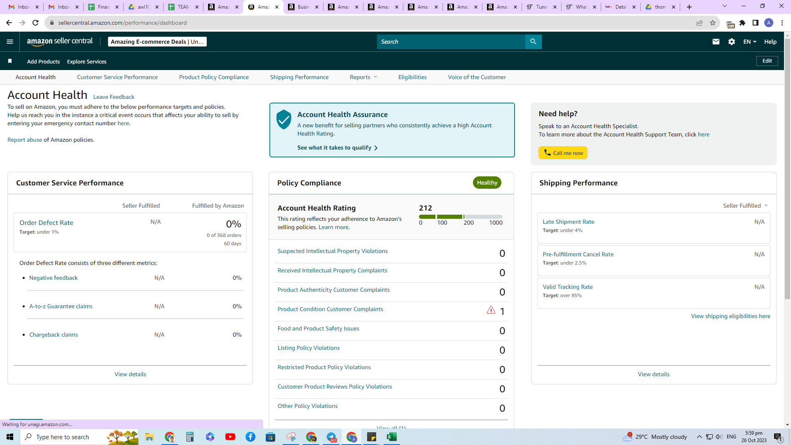The height and width of the screenshot is (445, 791).
Task: Open the Product Policy Compliance tab
Action: 214,77
